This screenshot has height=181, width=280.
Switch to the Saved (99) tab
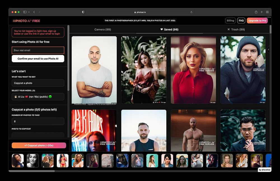169,29
